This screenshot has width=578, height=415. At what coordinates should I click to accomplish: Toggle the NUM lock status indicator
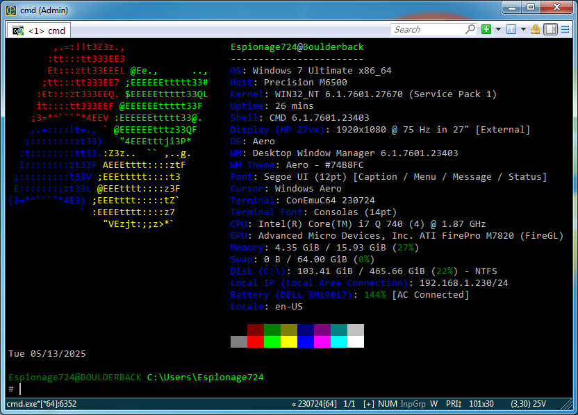388,403
